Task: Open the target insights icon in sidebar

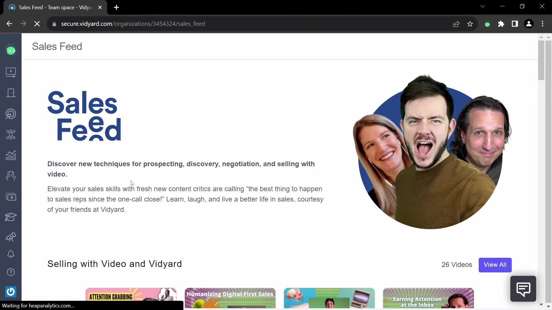Action: tap(11, 114)
